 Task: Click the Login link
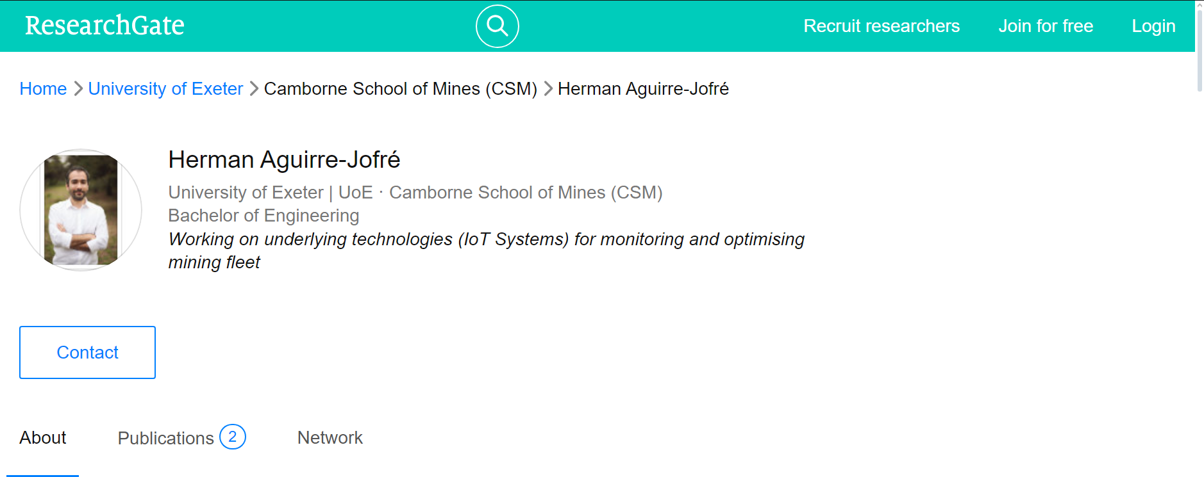click(1153, 26)
